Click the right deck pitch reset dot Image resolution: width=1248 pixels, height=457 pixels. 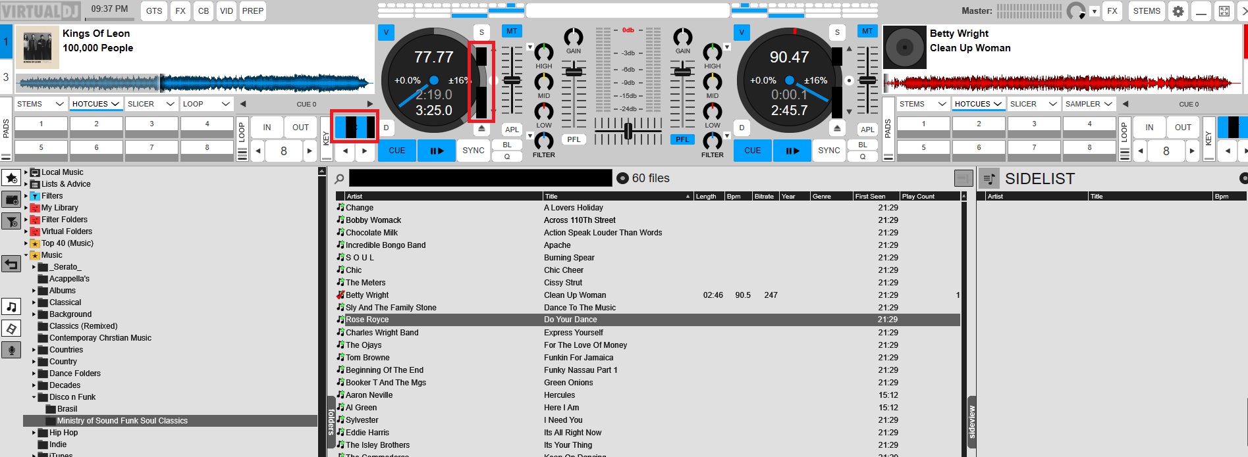click(850, 80)
